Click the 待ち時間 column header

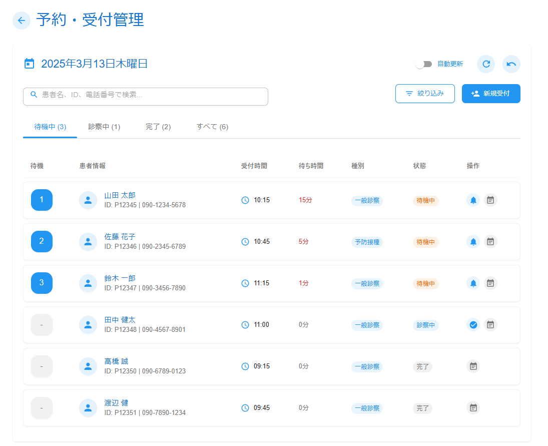point(311,166)
